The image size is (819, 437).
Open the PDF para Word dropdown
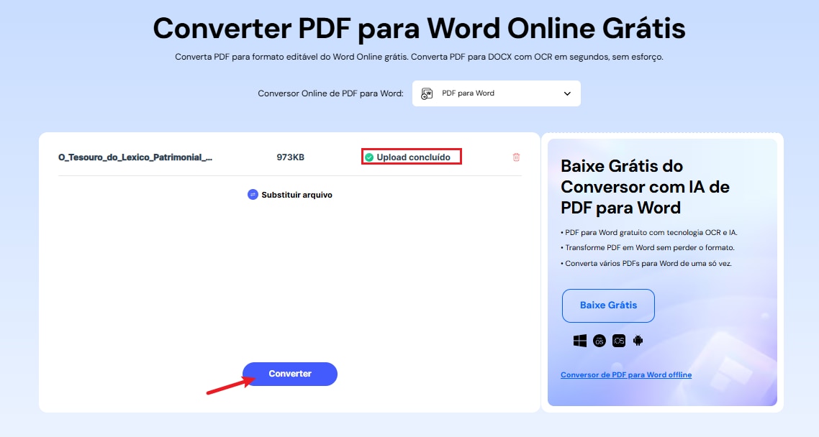(496, 93)
